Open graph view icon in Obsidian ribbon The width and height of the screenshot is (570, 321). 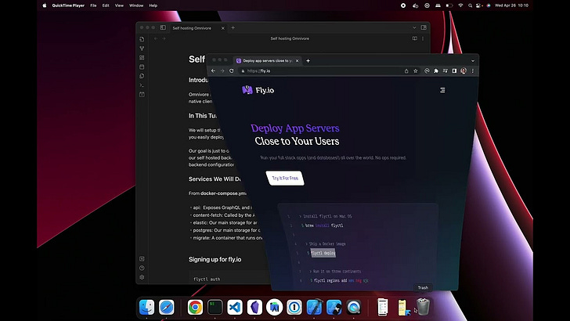(x=142, y=49)
